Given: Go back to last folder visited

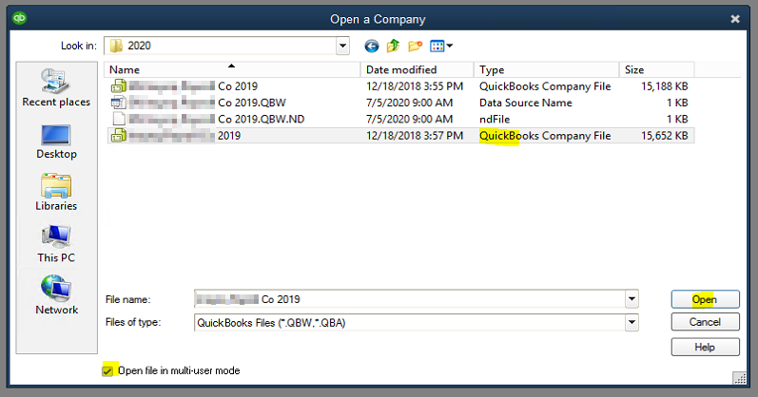Looking at the screenshot, I should 371,47.
